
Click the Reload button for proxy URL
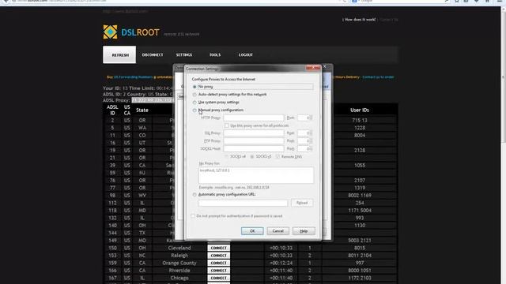click(x=302, y=204)
